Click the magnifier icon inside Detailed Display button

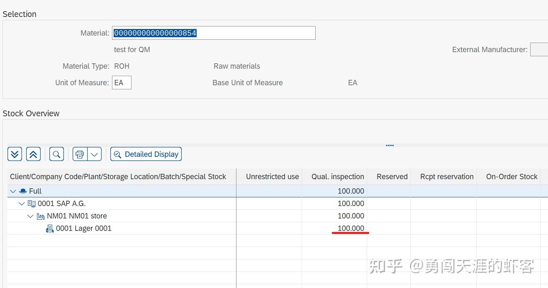tap(117, 154)
